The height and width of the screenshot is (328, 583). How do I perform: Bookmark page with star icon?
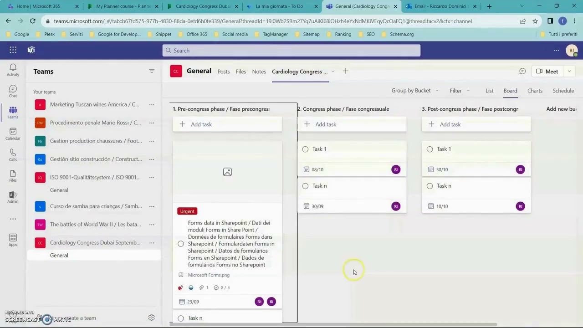[535, 21]
